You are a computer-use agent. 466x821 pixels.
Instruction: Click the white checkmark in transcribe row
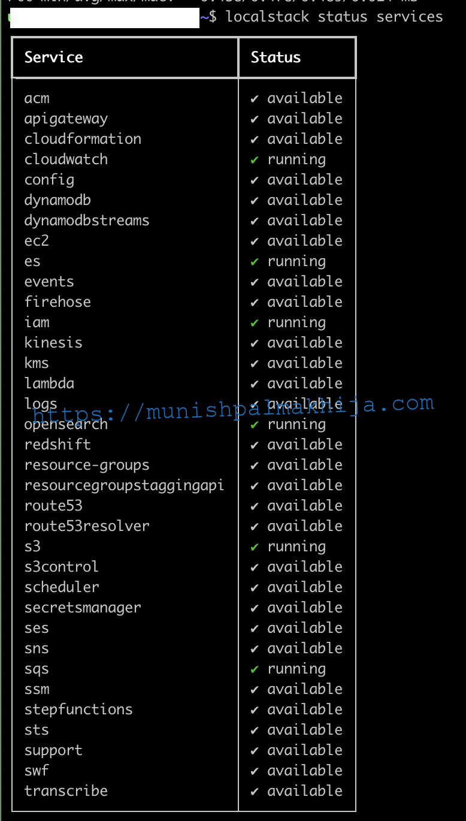coord(255,791)
